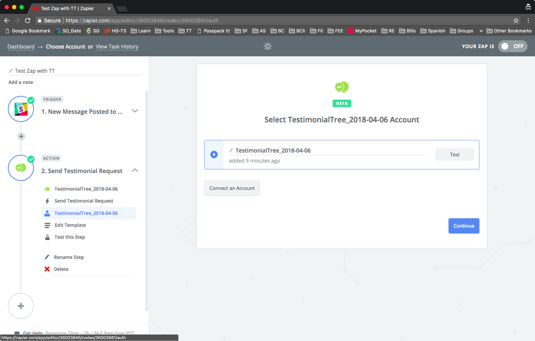Select the TestimonialTree_2018-04-06 account radio button

(214, 154)
